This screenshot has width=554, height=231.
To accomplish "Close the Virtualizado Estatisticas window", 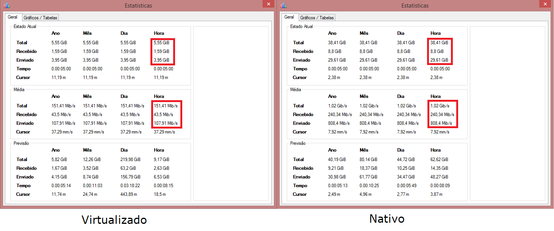I will tap(268, 4).
